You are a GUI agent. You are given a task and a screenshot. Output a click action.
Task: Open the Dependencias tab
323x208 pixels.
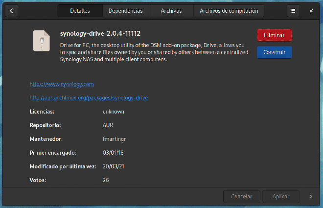pos(126,11)
